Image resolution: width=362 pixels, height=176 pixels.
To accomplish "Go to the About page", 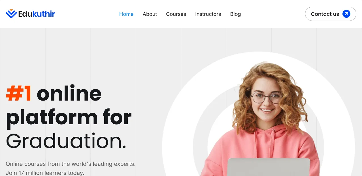I will click(x=150, y=14).
